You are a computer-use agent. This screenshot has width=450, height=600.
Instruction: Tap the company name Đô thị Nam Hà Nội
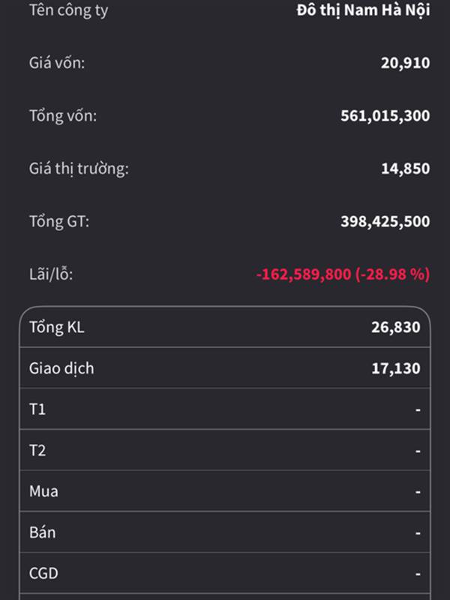coord(362,11)
